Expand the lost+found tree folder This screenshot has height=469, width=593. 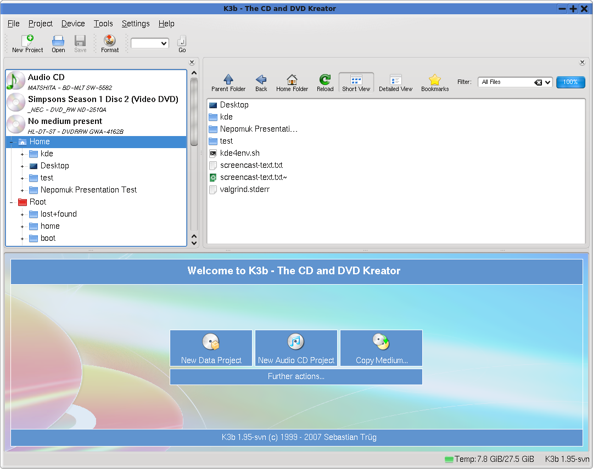click(22, 214)
